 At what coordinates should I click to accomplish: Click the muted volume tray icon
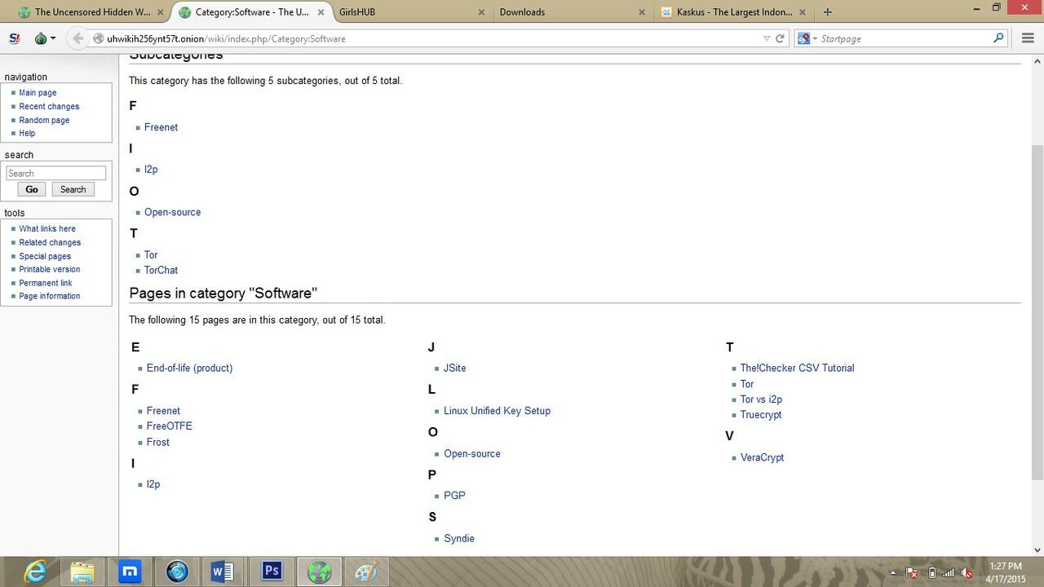pos(967,573)
